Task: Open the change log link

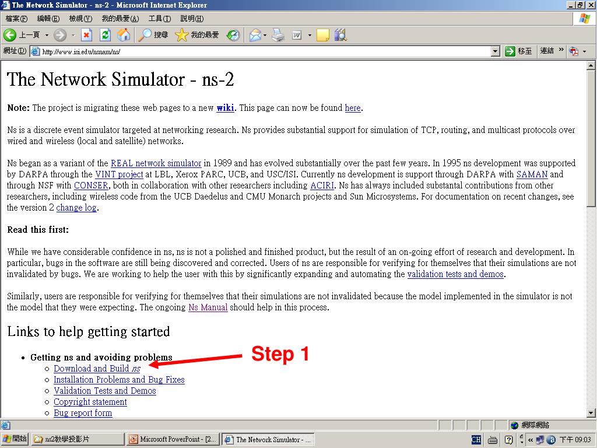Action: point(76,208)
